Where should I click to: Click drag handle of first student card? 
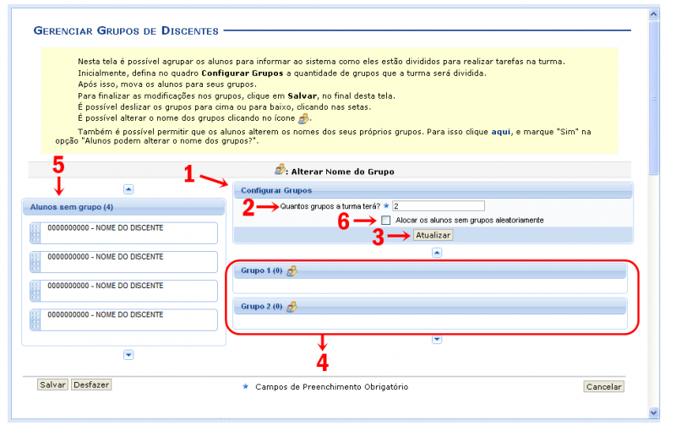35,233
